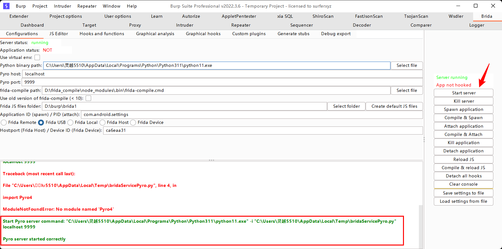Click the Application ID input field
502x249 pixels.
252,114
